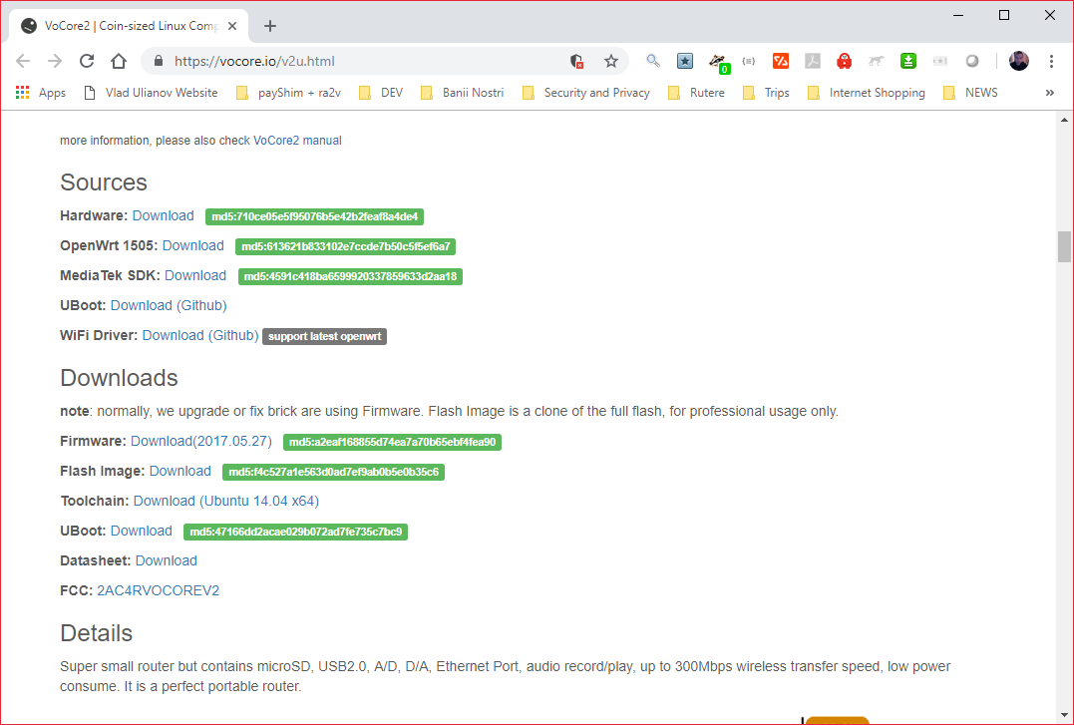The width and height of the screenshot is (1074, 725).
Task: Download the Flash Image
Action: [180, 472]
